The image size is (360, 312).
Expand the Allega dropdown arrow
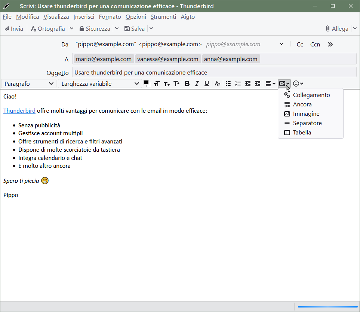click(x=355, y=29)
